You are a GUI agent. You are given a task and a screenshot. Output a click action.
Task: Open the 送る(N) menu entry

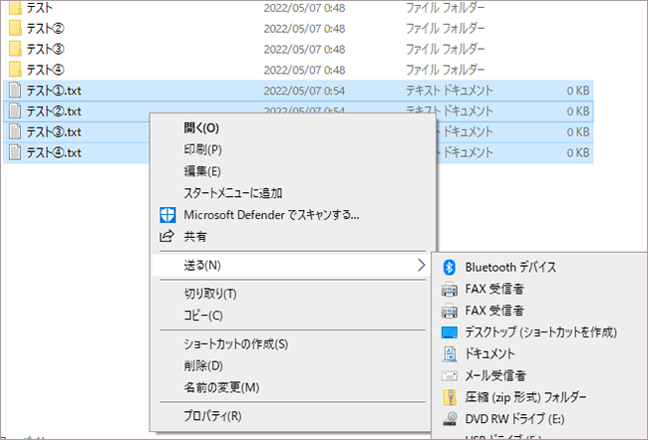(291, 265)
